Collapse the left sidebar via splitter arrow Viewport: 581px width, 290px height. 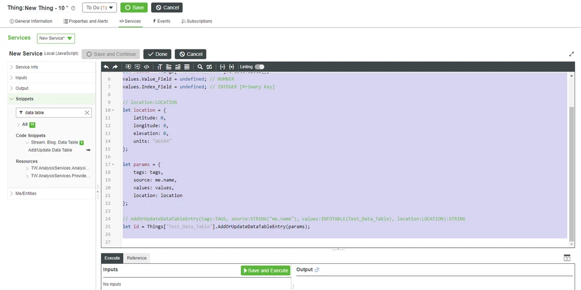[98, 191]
